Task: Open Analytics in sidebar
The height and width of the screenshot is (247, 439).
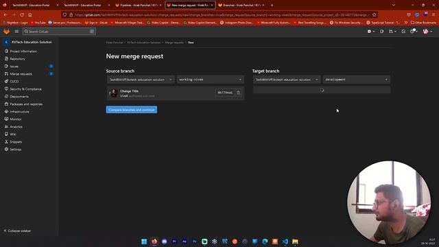Action: [16, 127]
